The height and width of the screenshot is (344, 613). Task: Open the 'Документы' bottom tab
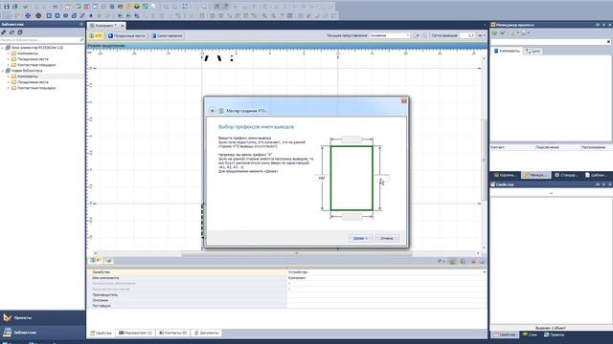coord(207,333)
